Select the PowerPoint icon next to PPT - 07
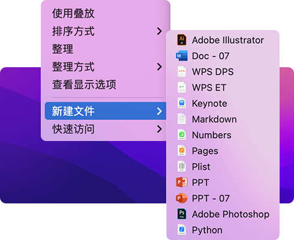The height and width of the screenshot is (240, 294). [182, 199]
